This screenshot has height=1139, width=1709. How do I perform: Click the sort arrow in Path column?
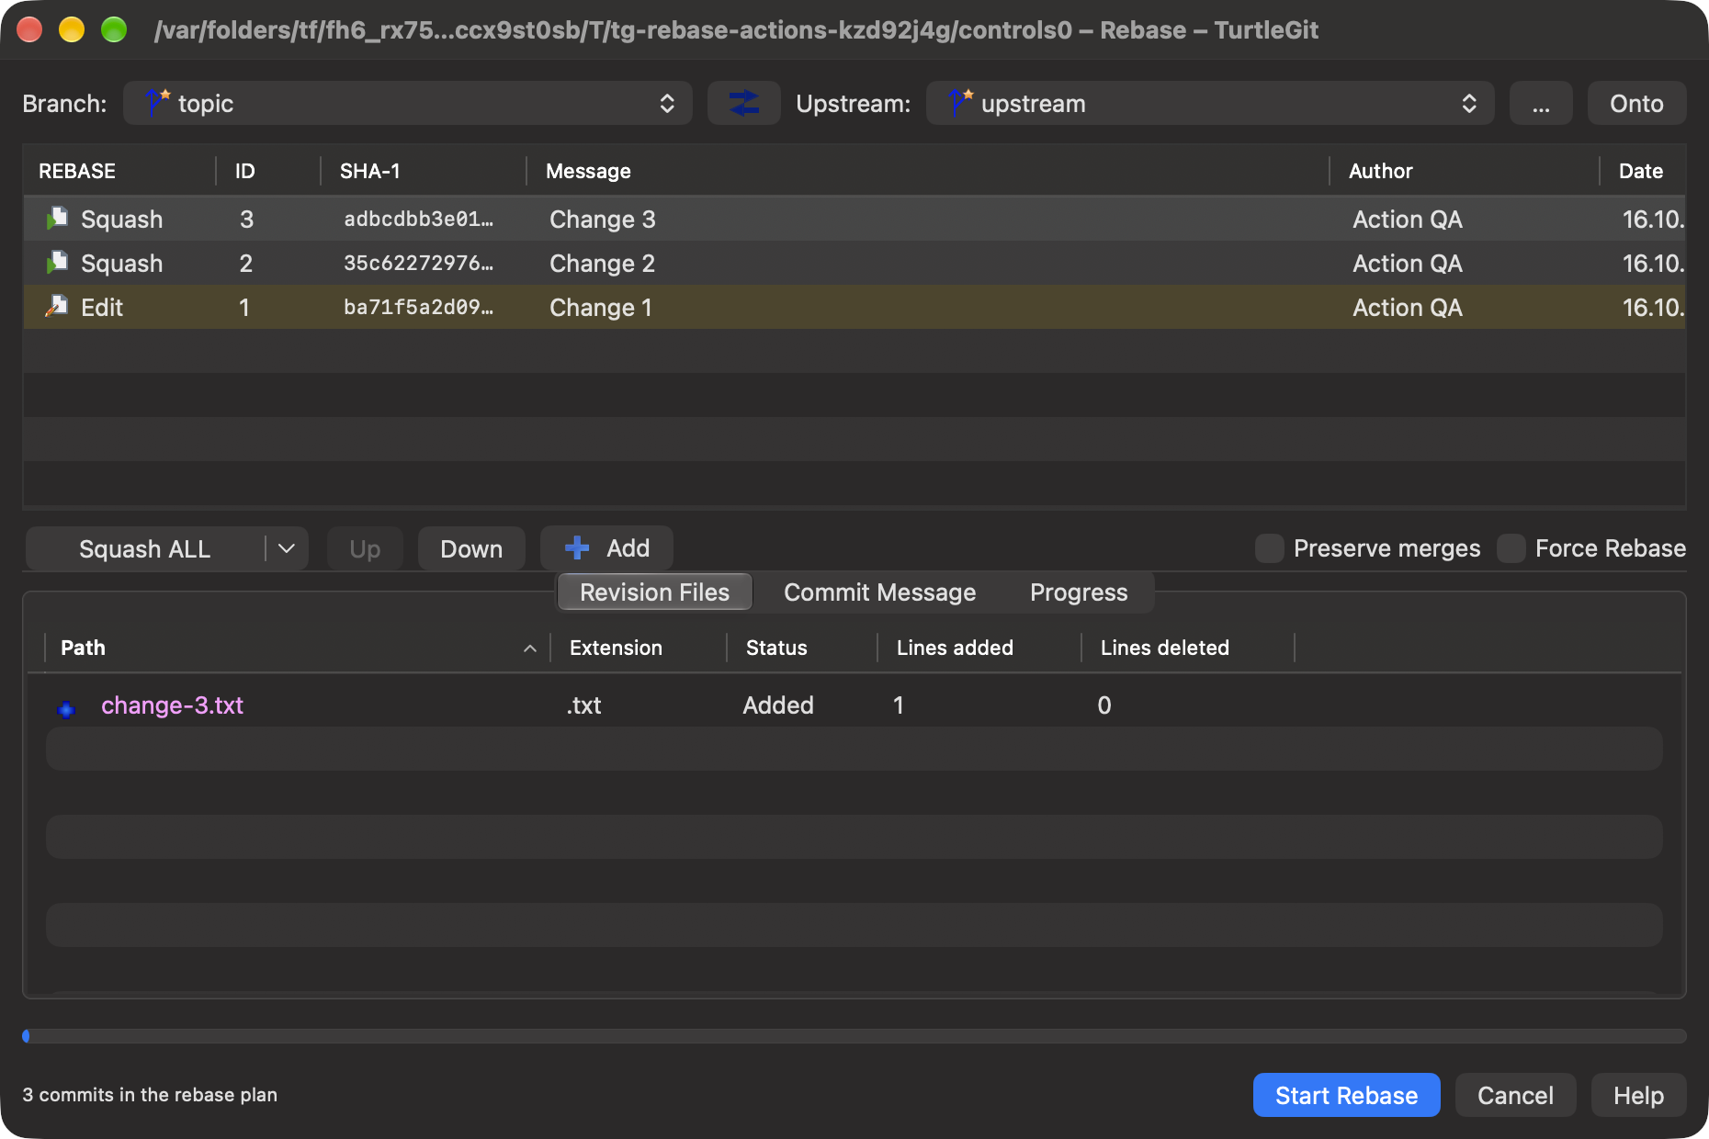click(530, 648)
